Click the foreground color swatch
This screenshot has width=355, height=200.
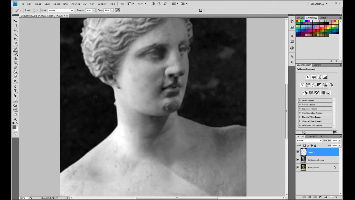point(14,127)
